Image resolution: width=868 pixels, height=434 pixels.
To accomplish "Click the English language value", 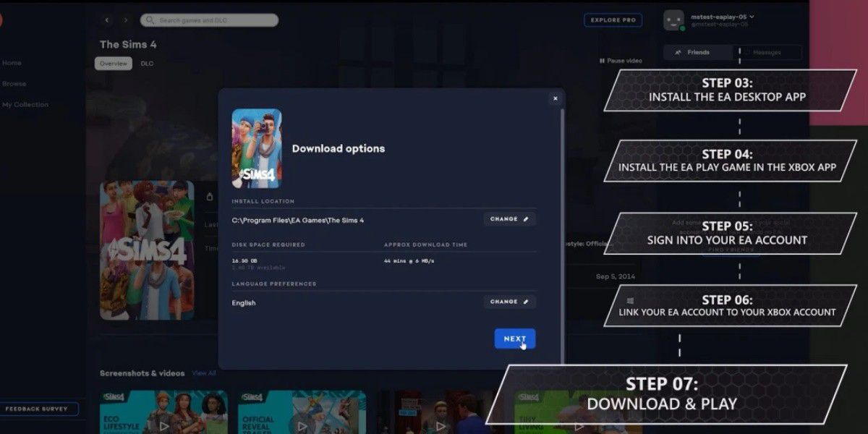I will pyautogui.click(x=244, y=303).
